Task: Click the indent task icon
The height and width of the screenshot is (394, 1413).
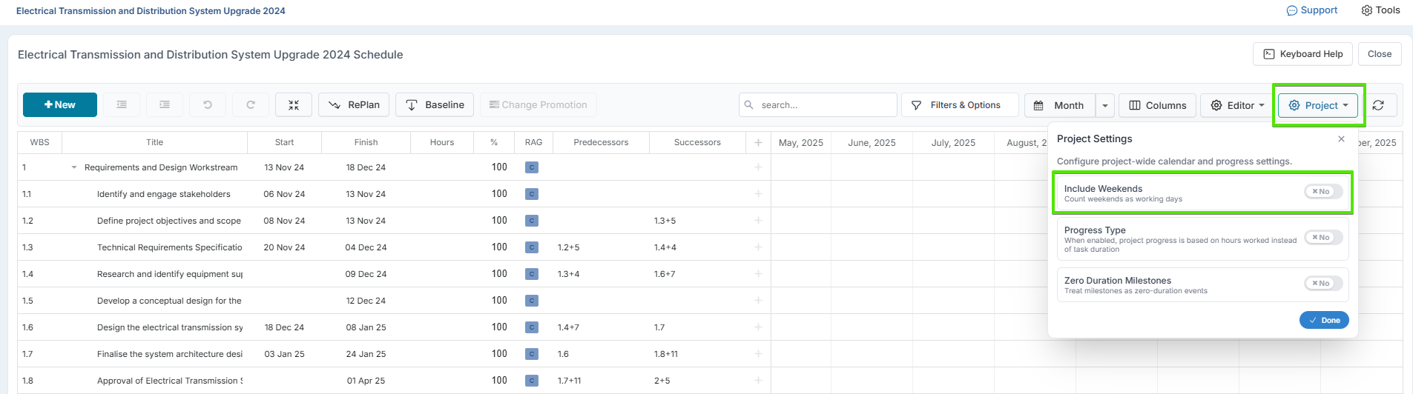Action: (165, 104)
